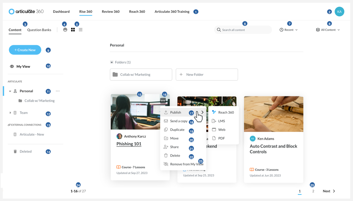Expand the Team section

10,113
